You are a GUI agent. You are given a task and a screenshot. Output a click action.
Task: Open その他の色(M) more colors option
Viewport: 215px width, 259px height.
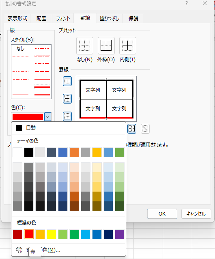(69, 250)
